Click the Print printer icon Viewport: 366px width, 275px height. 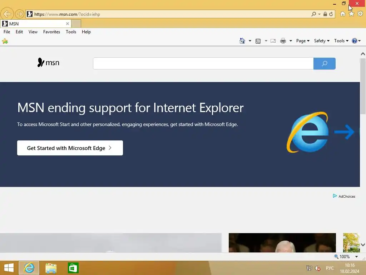tap(283, 41)
